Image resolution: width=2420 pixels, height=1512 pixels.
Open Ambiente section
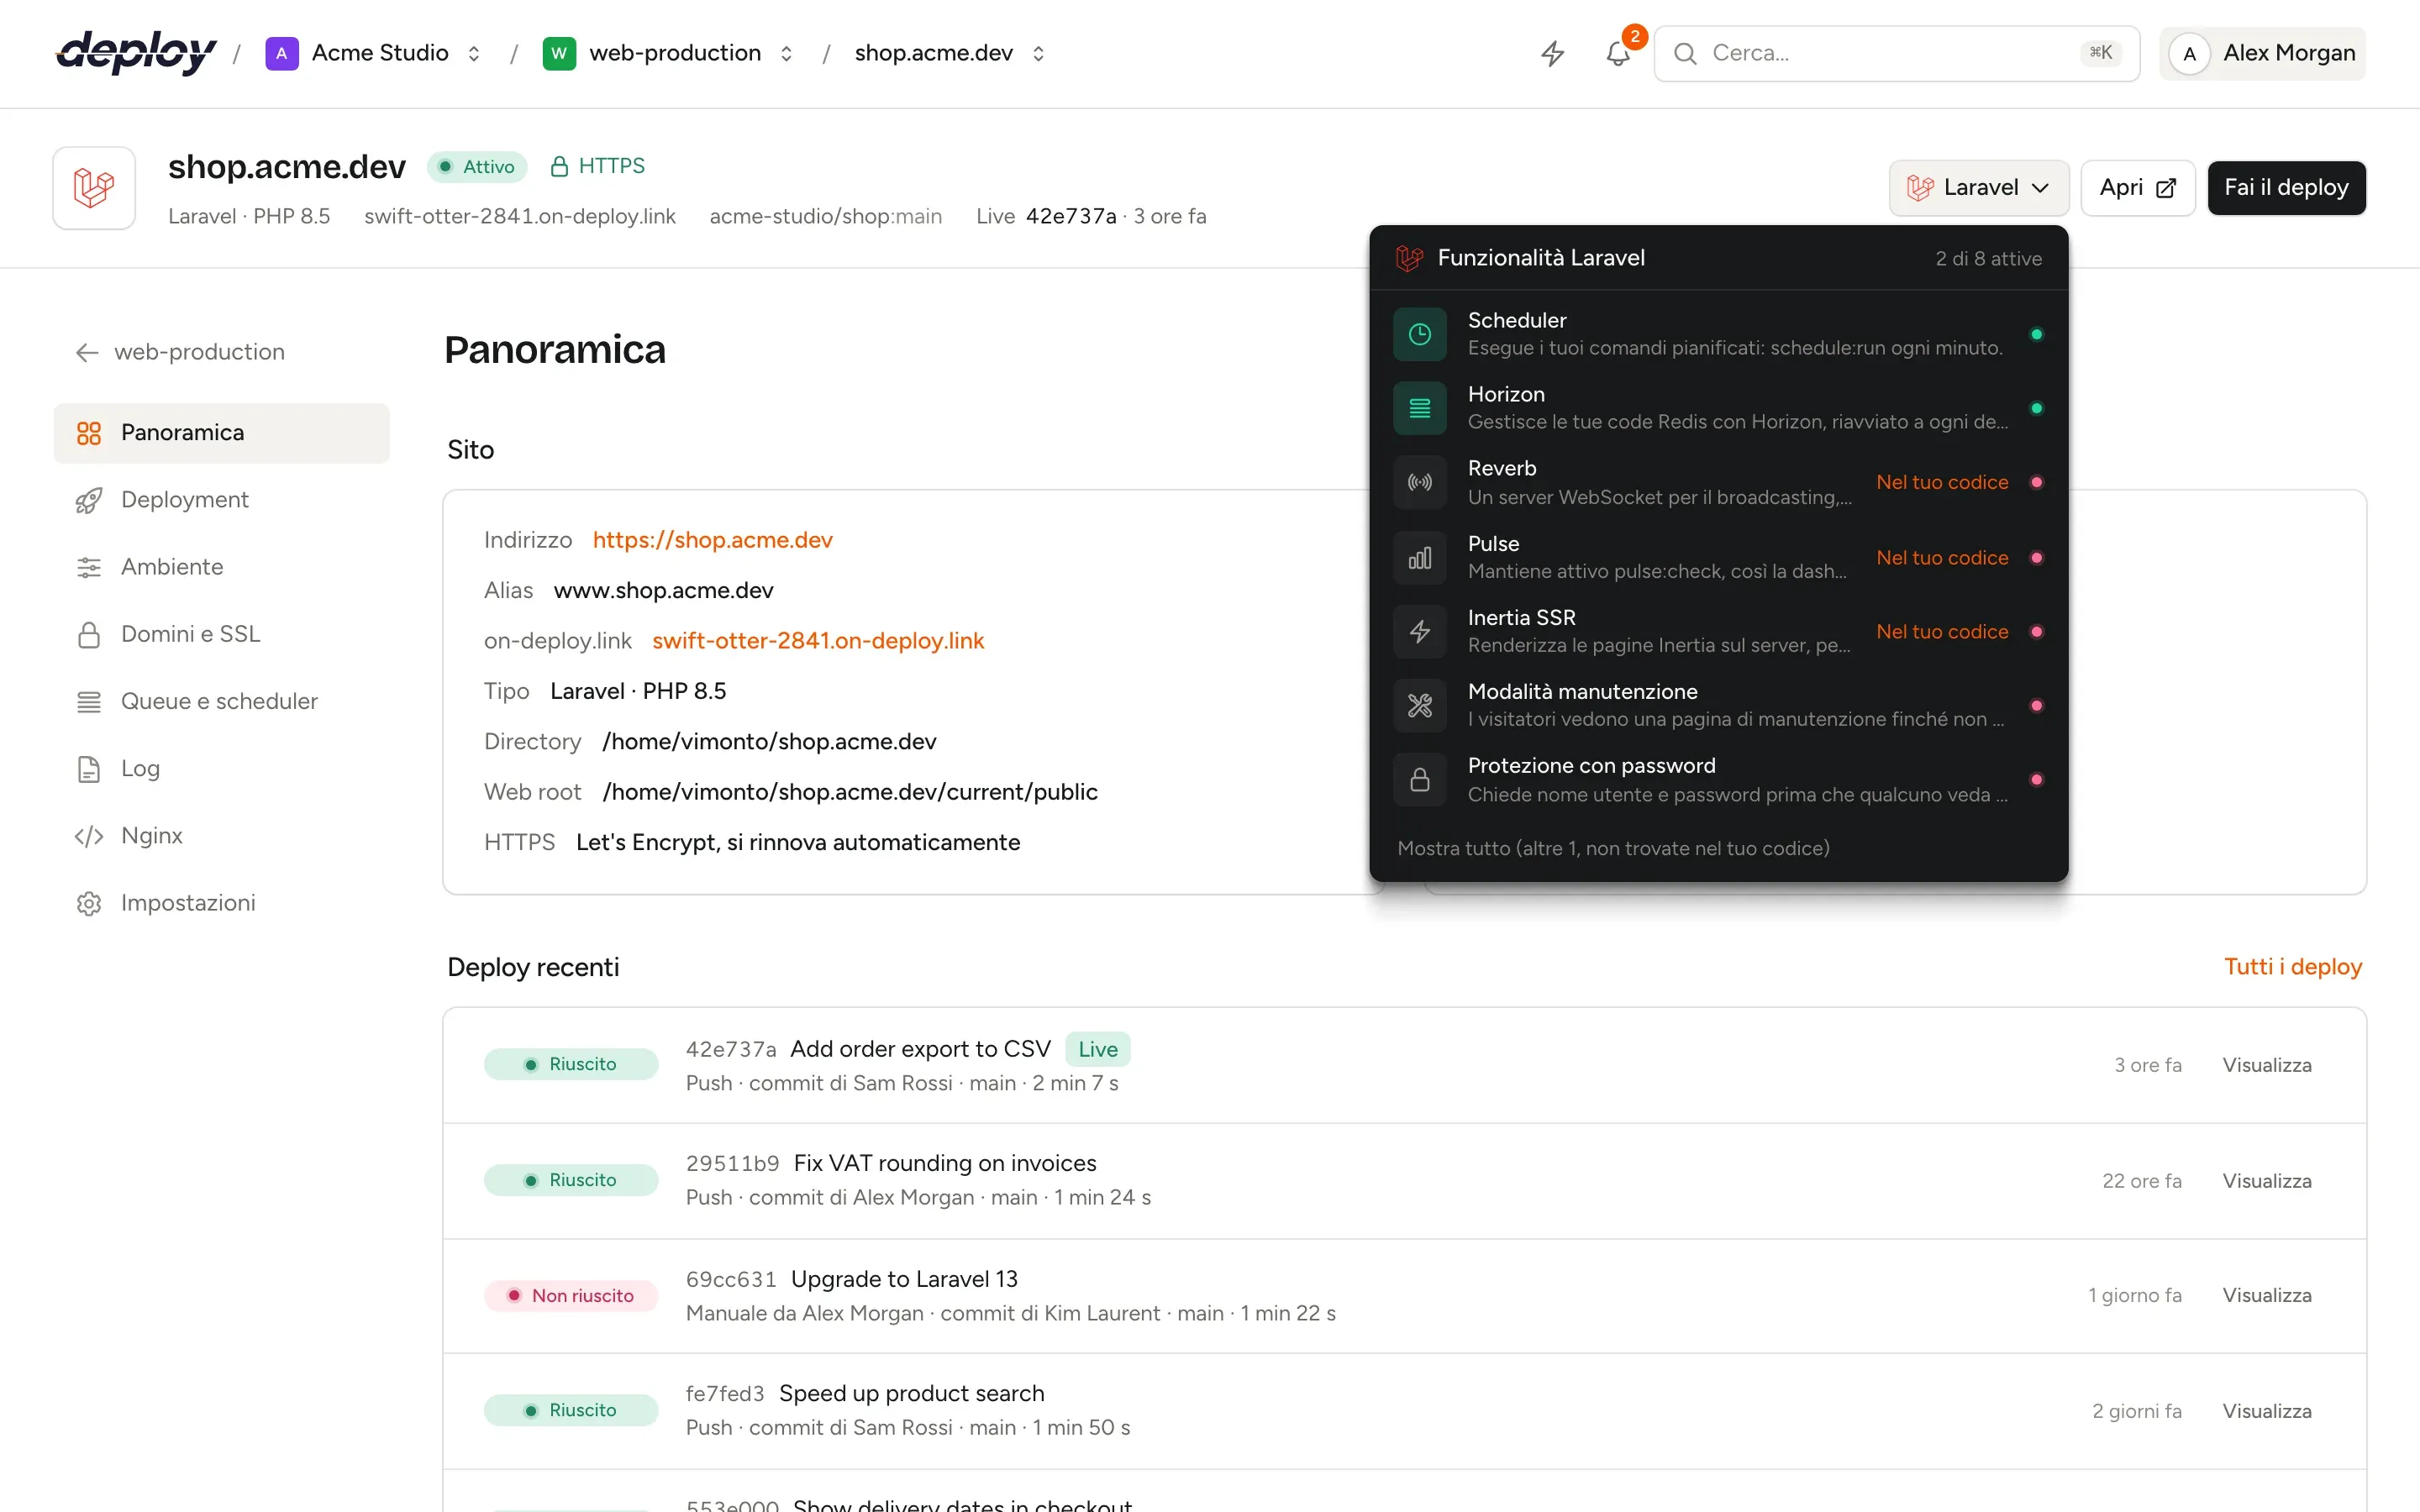pos(221,567)
